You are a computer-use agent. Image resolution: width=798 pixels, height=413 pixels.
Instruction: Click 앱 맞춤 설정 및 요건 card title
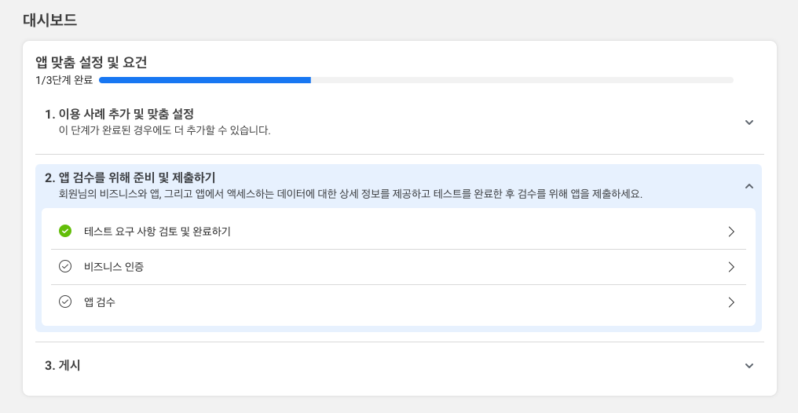91,63
